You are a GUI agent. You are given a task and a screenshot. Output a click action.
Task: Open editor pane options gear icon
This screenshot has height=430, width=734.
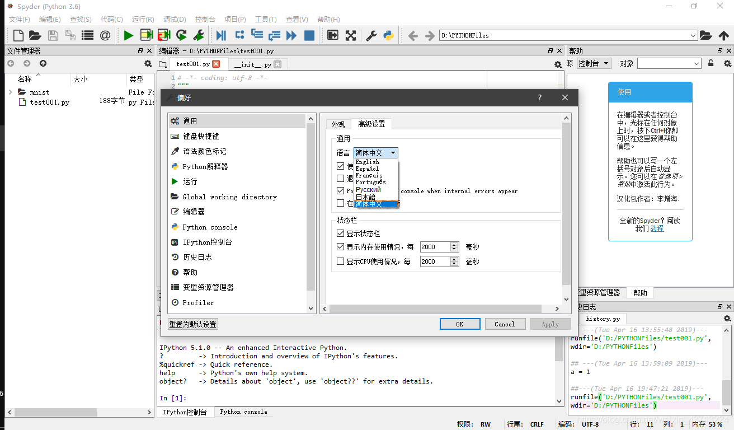[x=558, y=64]
